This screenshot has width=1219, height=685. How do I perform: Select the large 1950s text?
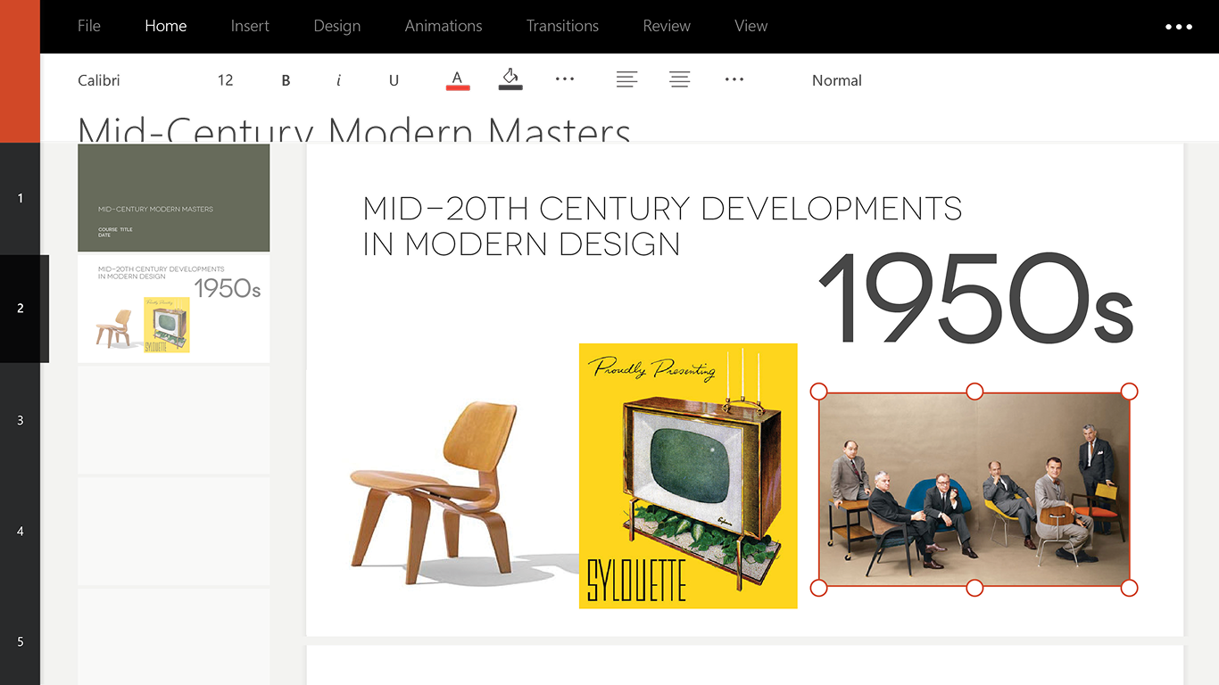click(975, 299)
